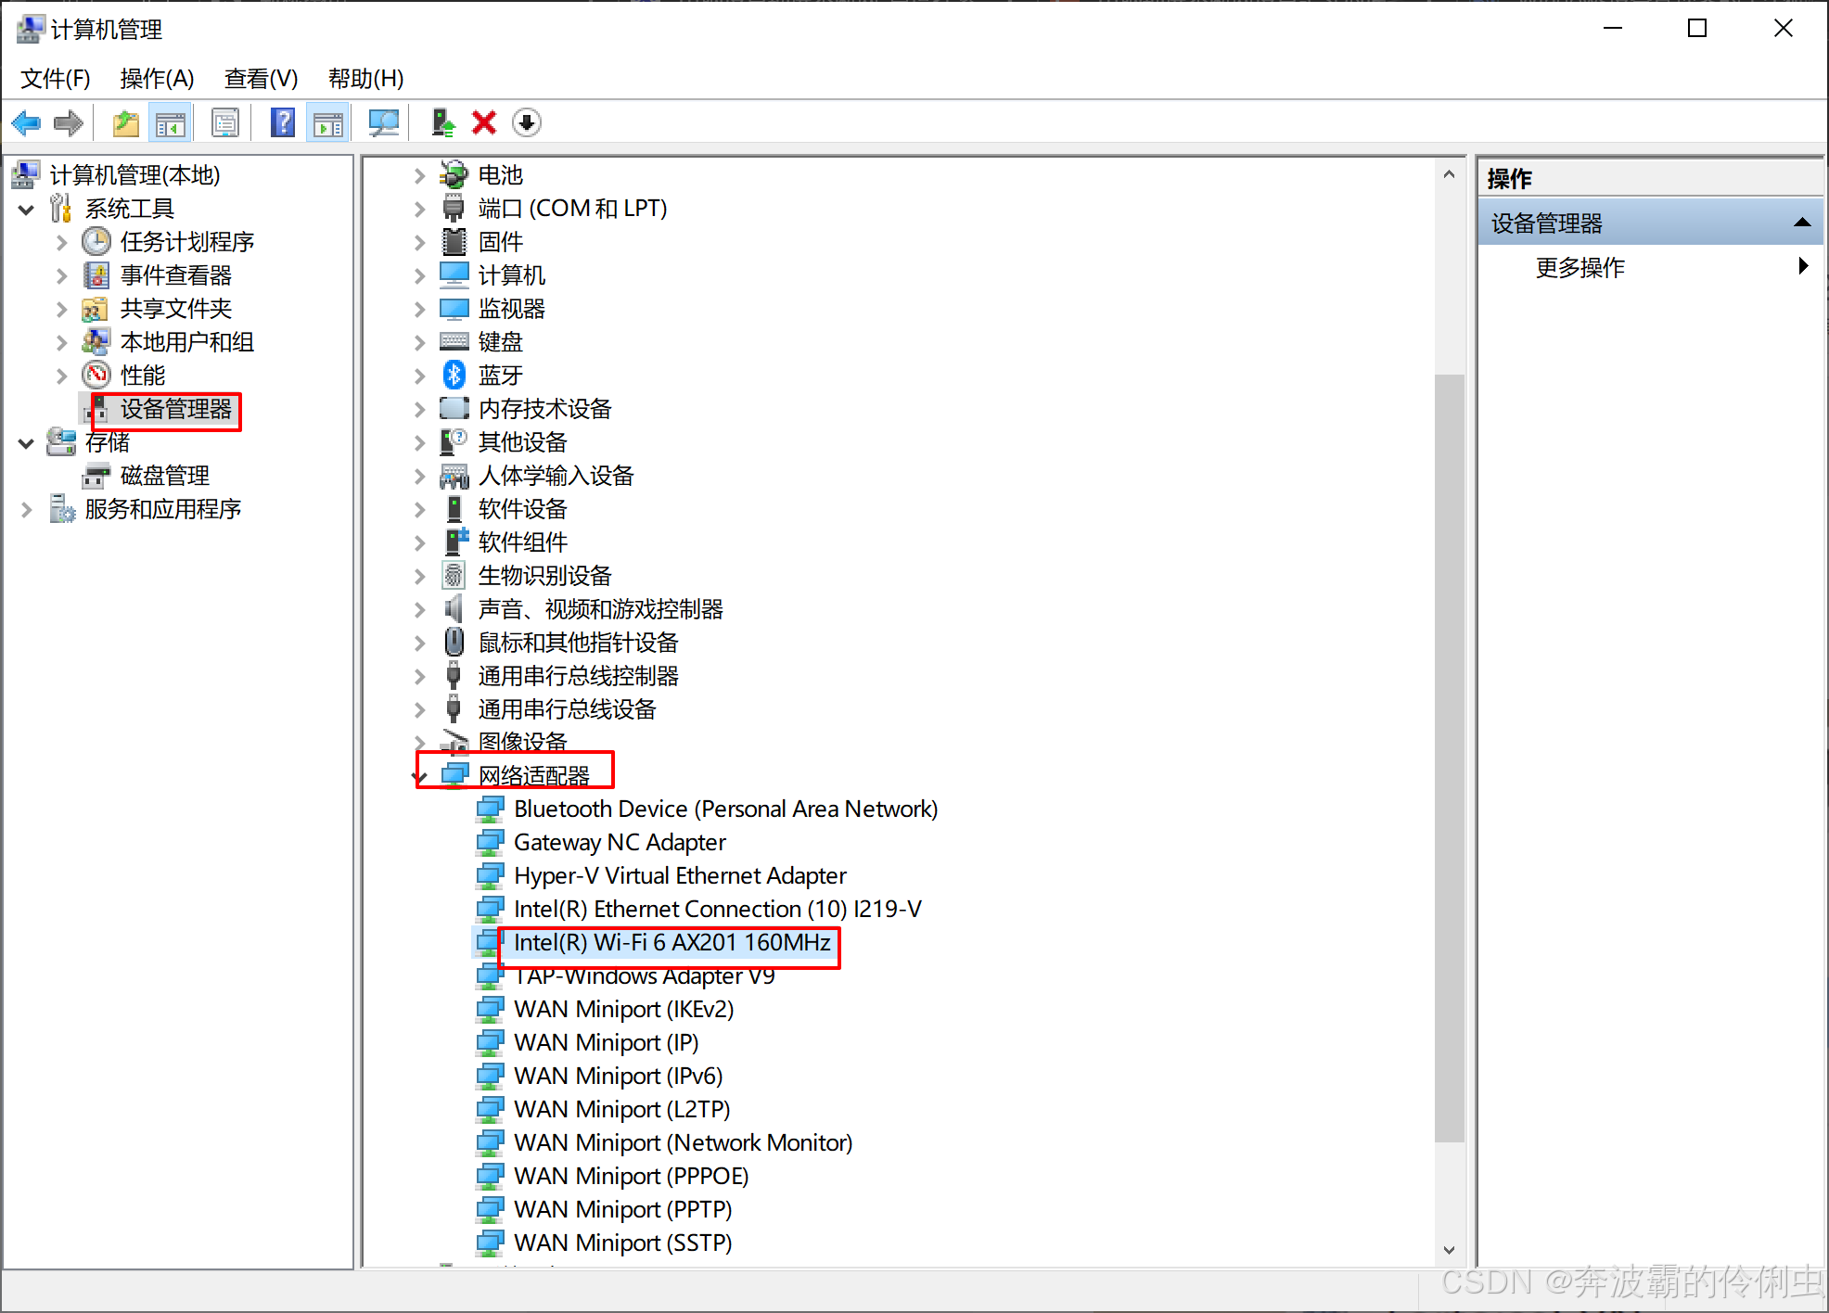Screen dimensions: 1829x1313
Task: Open the 查看(V) menu
Action: [x=261, y=79]
